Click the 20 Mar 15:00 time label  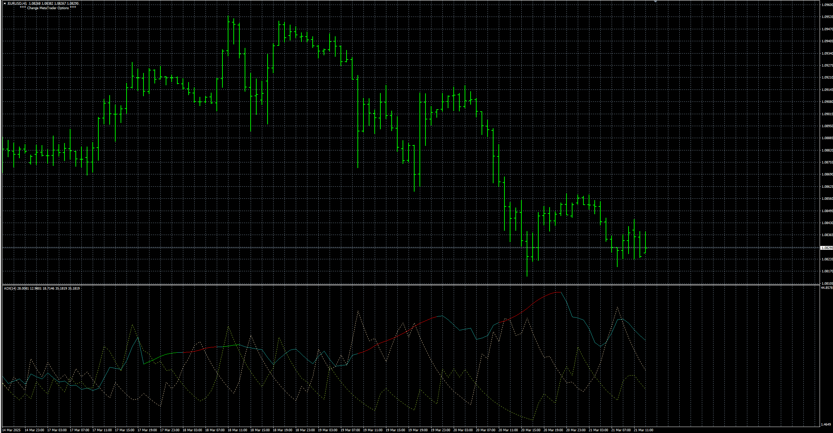[531, 430]
